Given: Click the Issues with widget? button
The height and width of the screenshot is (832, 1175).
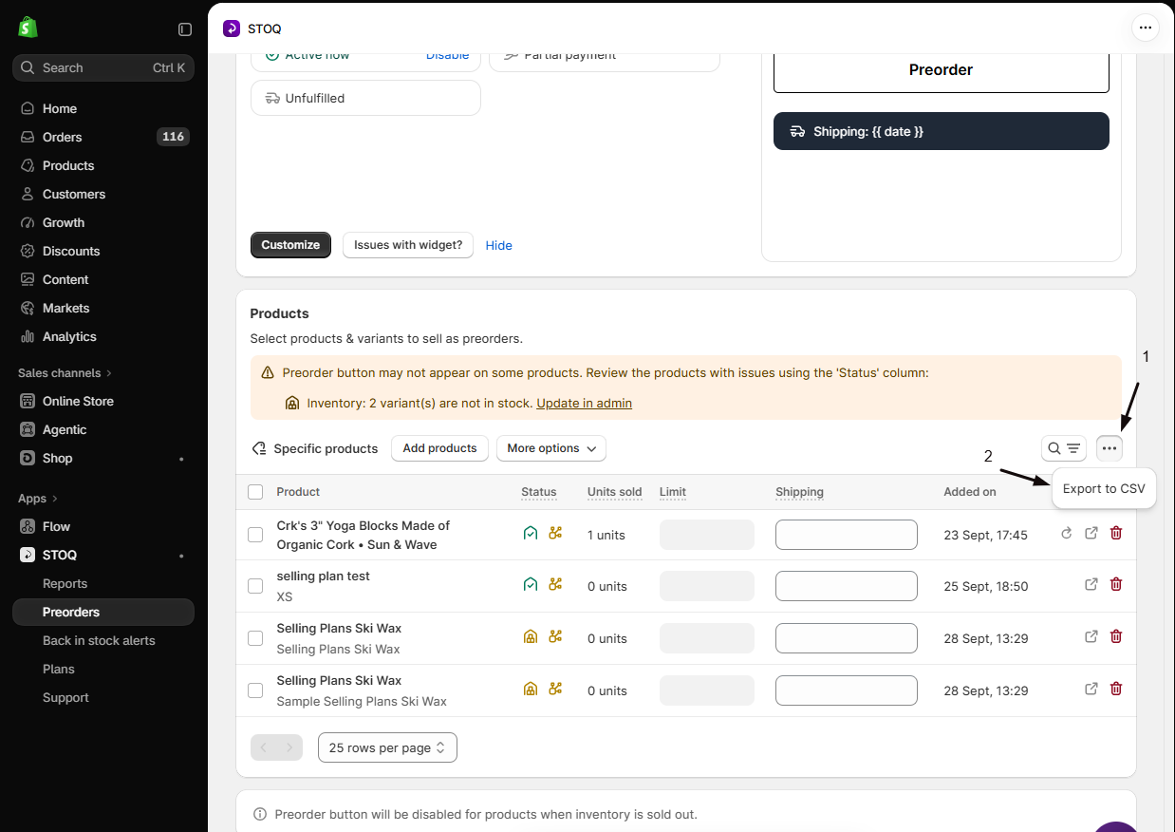Looking at the screenshot, I should tap(408, 245).
